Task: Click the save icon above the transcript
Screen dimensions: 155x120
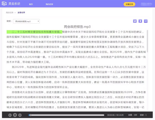Action: point(135,21)
